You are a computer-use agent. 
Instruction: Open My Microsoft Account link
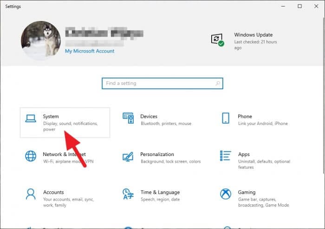click(90, 51)
